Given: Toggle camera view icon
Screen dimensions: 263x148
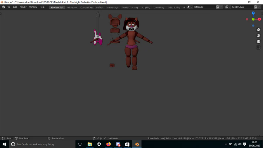Looking at the screenshot, I should tap(258, 42).
